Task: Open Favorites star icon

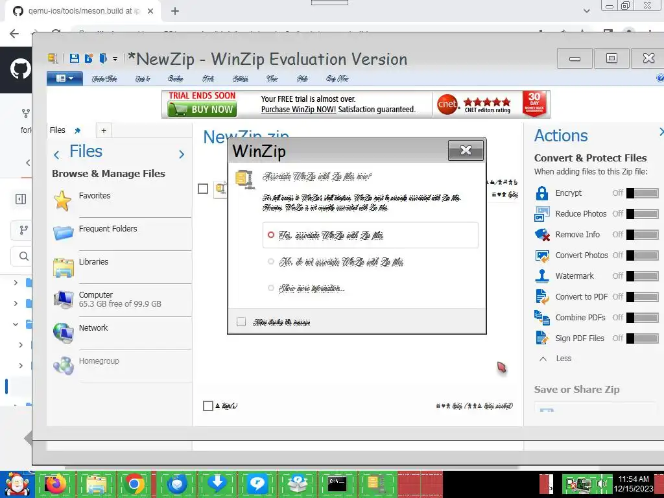Action: pos(63,201)
